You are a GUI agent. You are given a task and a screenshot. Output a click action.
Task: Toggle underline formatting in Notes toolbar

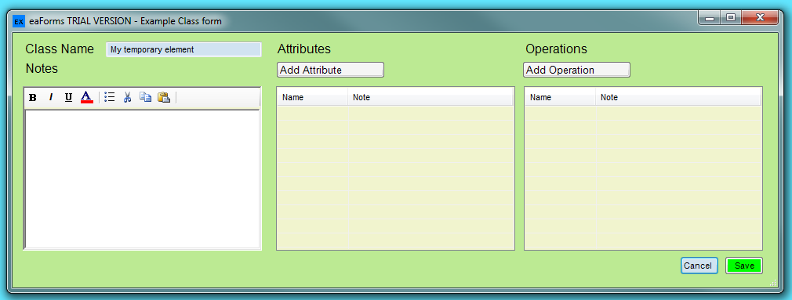click(x=69, y=98)
